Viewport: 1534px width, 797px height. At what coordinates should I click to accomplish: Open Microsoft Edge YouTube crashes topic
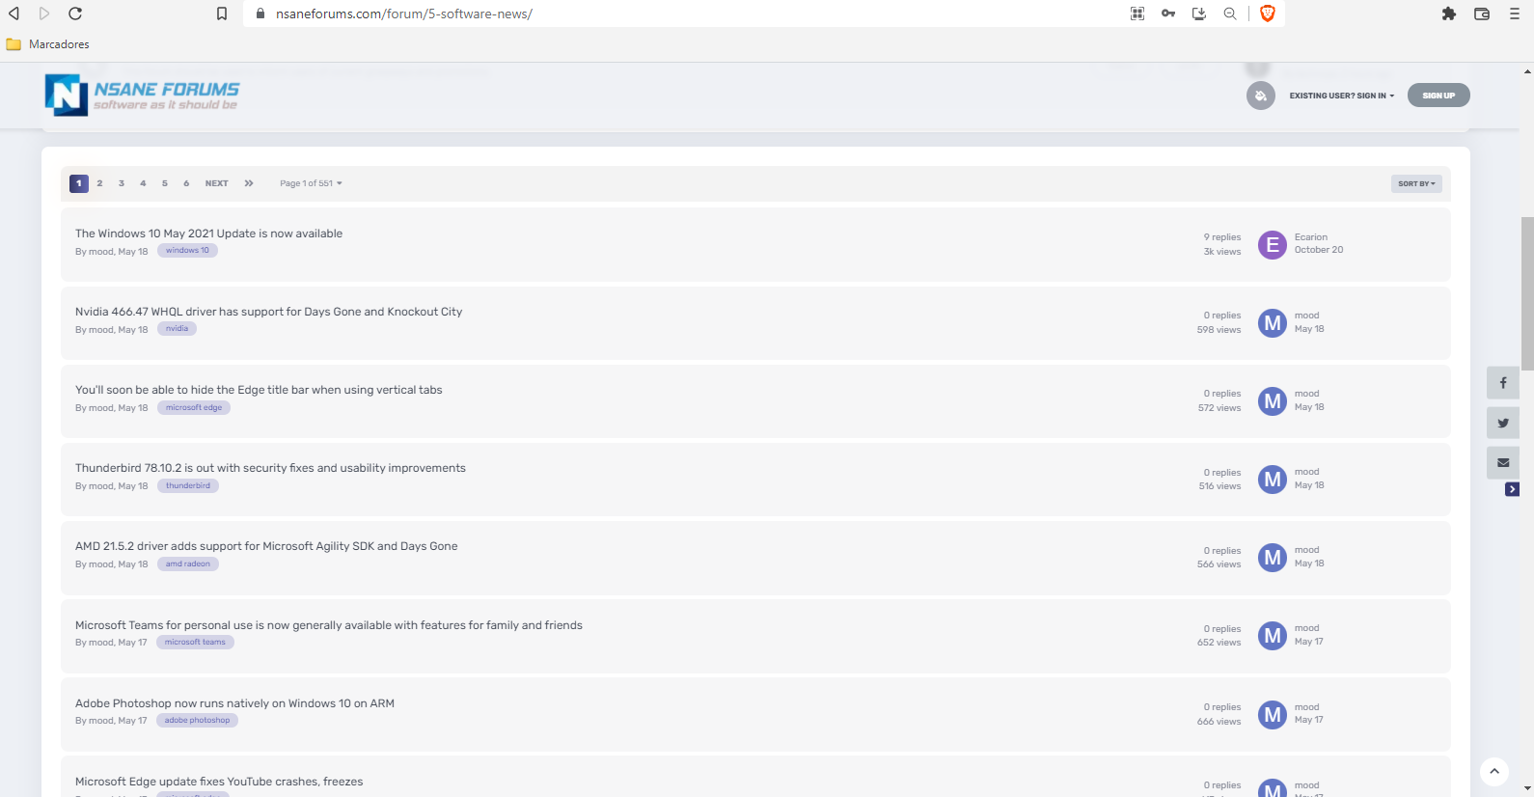219,782
